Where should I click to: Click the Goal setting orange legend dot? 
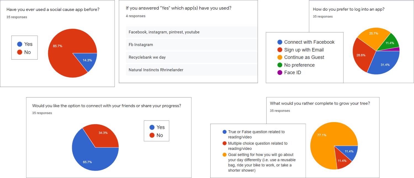coord(224,155)
